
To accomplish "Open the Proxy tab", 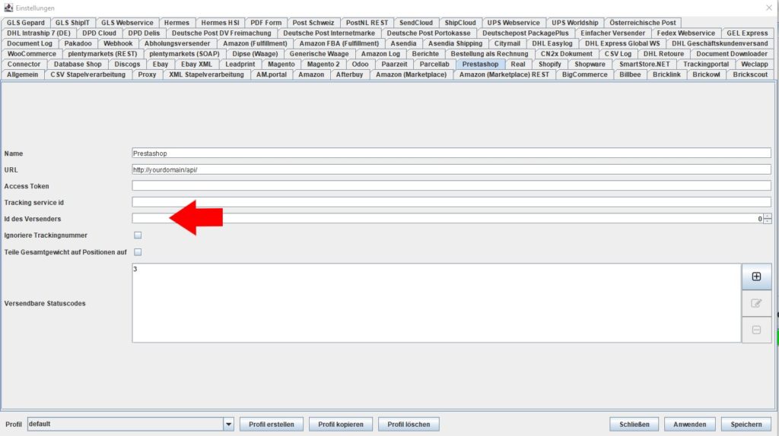I will [x=147, y=74].
